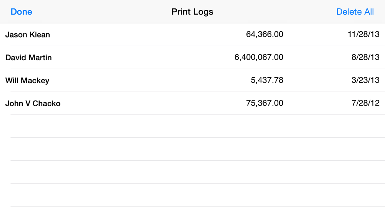Click the Print Logs title
Screen dimensions: 385x216
192,12
